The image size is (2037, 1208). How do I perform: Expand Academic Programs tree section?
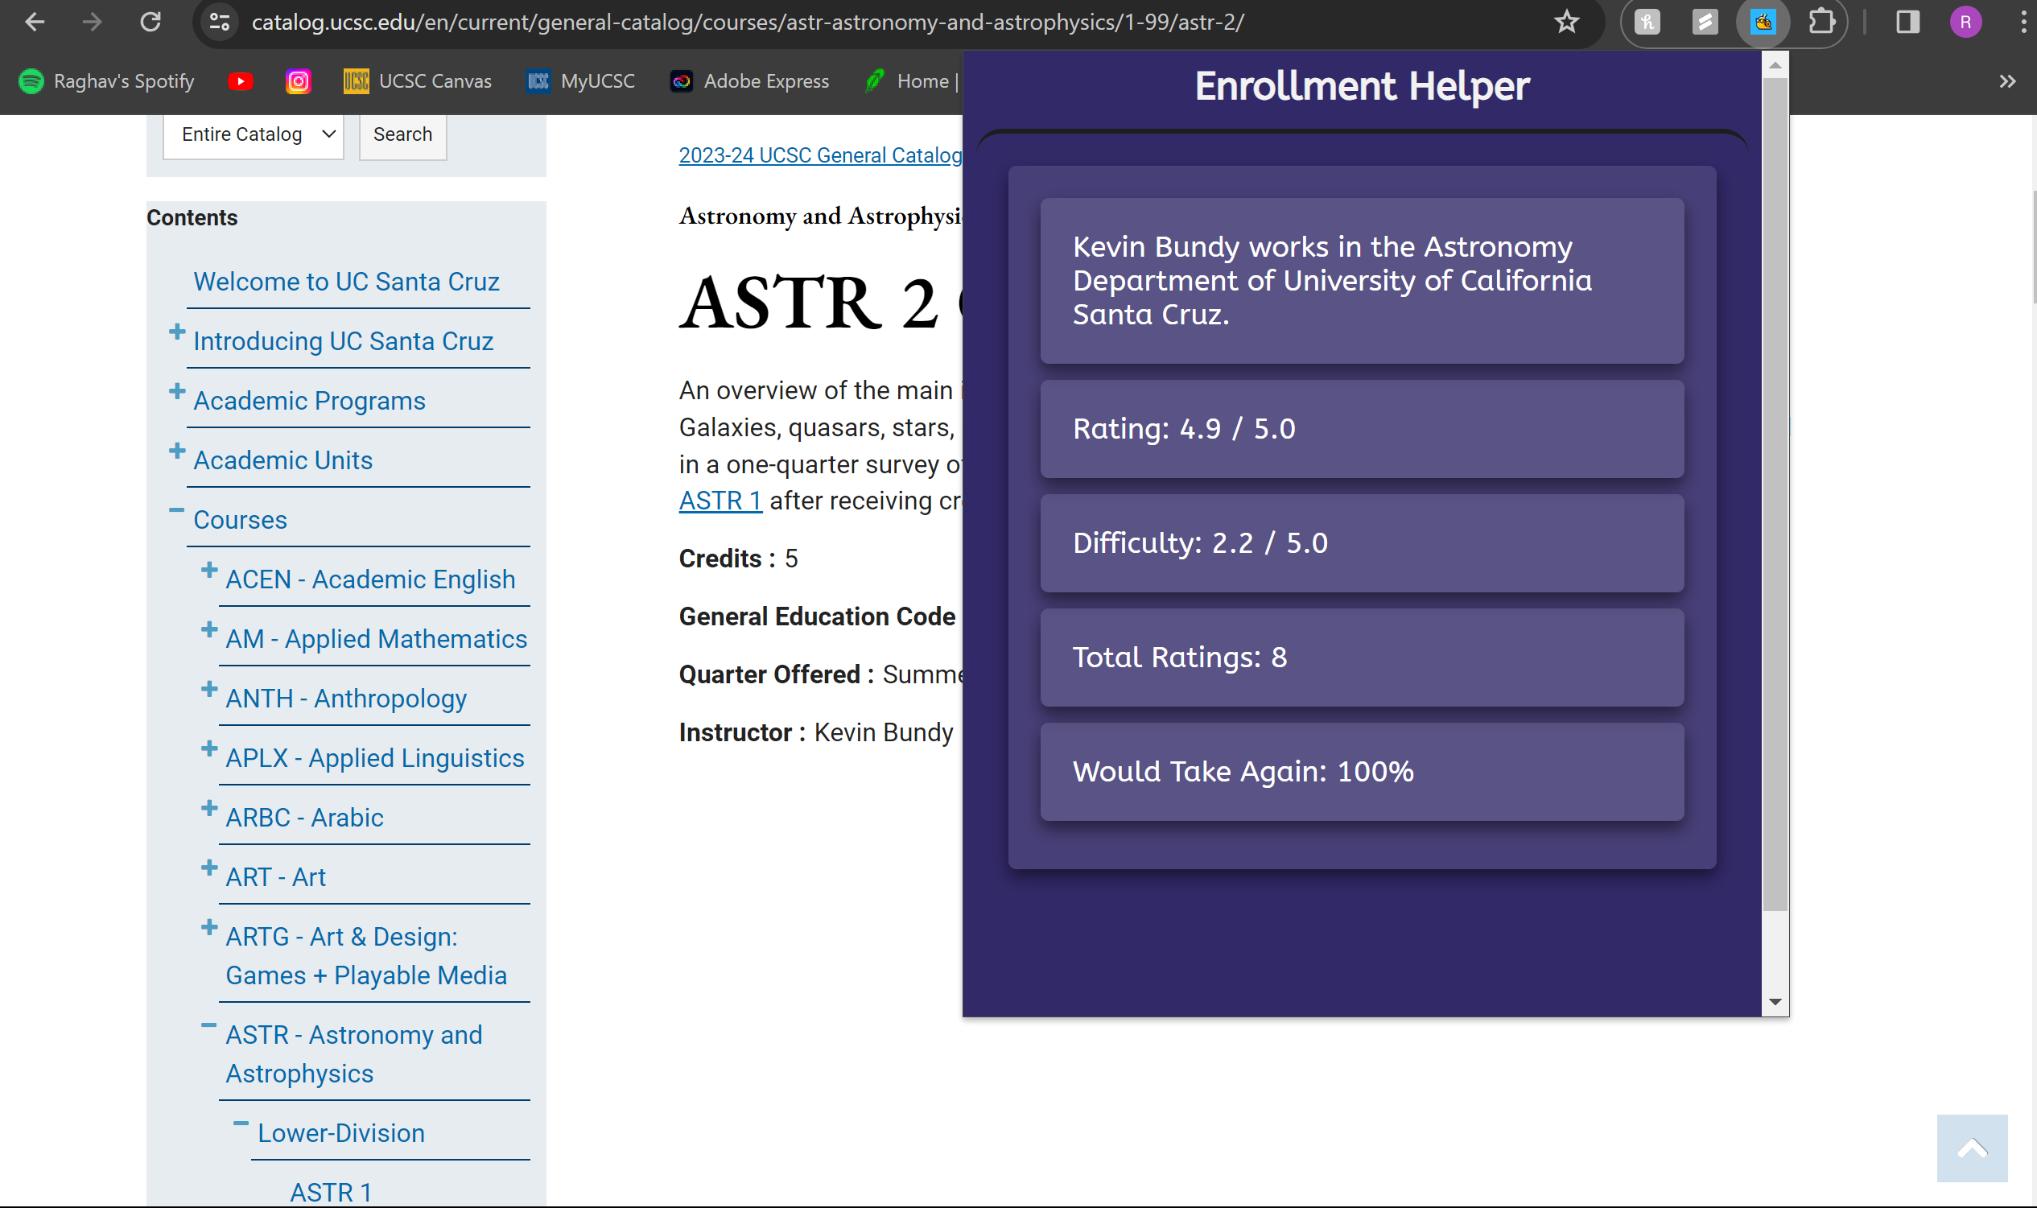[x=176, y=393]
